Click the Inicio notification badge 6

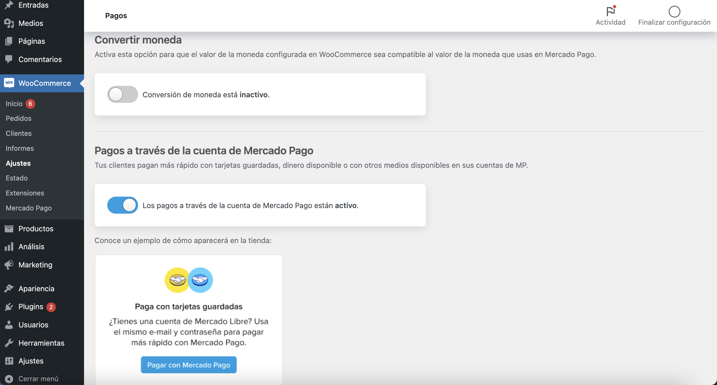(x=30, y=104)
